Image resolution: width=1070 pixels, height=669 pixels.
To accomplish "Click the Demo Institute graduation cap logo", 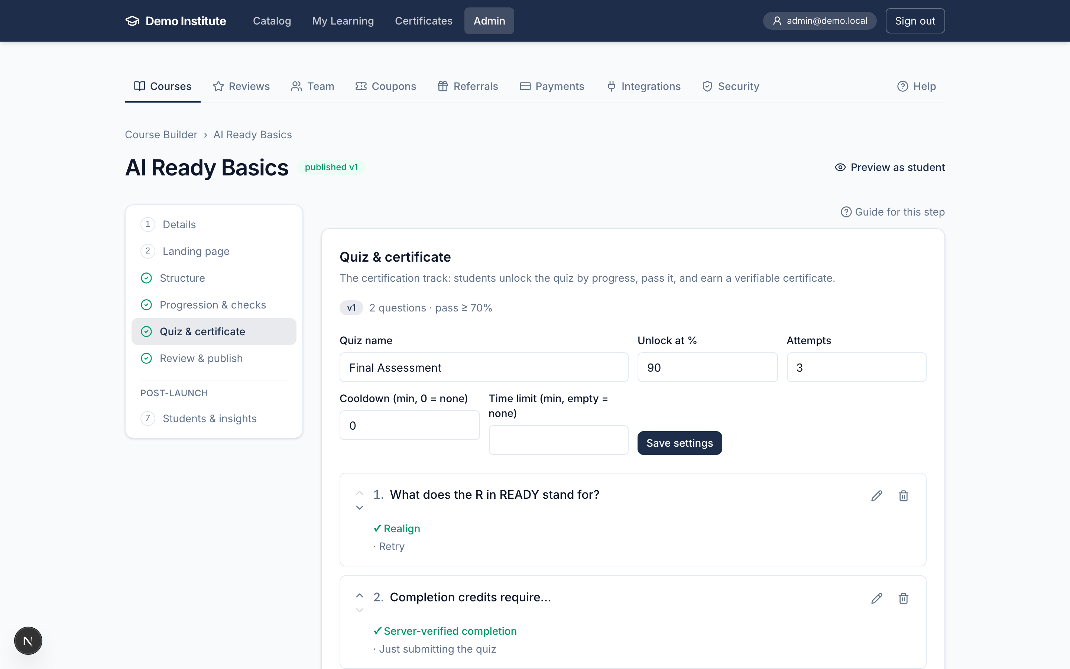I will [x=132, y=21].
